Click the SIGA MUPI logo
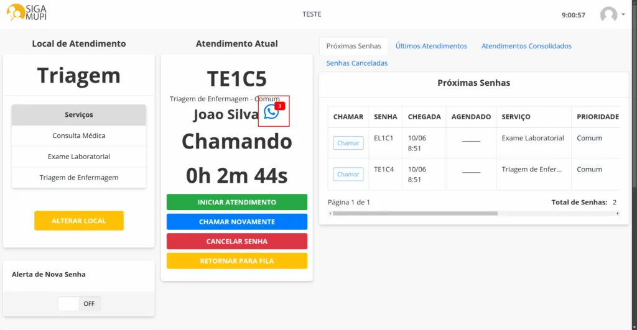The width and height of the screenshot is (637, 330). tap(27, 13)
